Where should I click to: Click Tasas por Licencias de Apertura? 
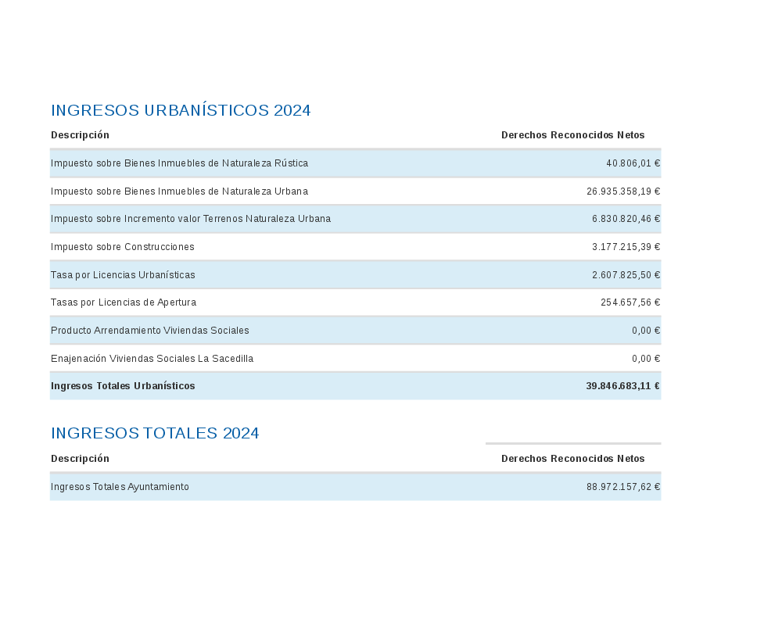(x=124, y=302)
